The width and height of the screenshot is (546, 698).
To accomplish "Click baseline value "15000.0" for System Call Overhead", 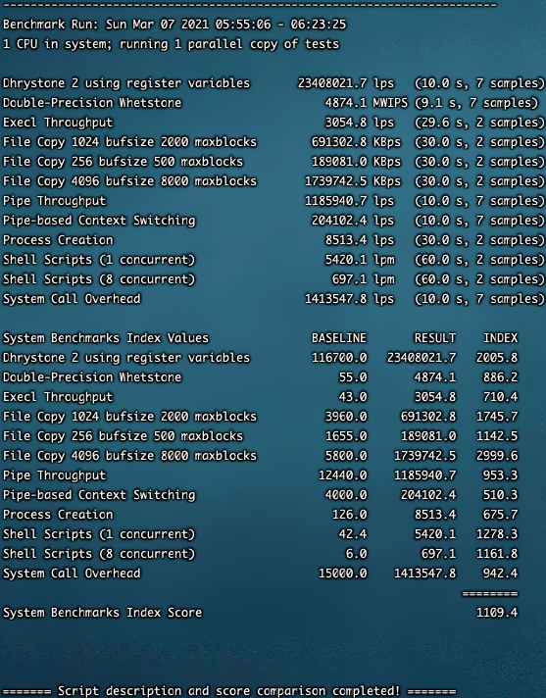I will tap(342, 573).
